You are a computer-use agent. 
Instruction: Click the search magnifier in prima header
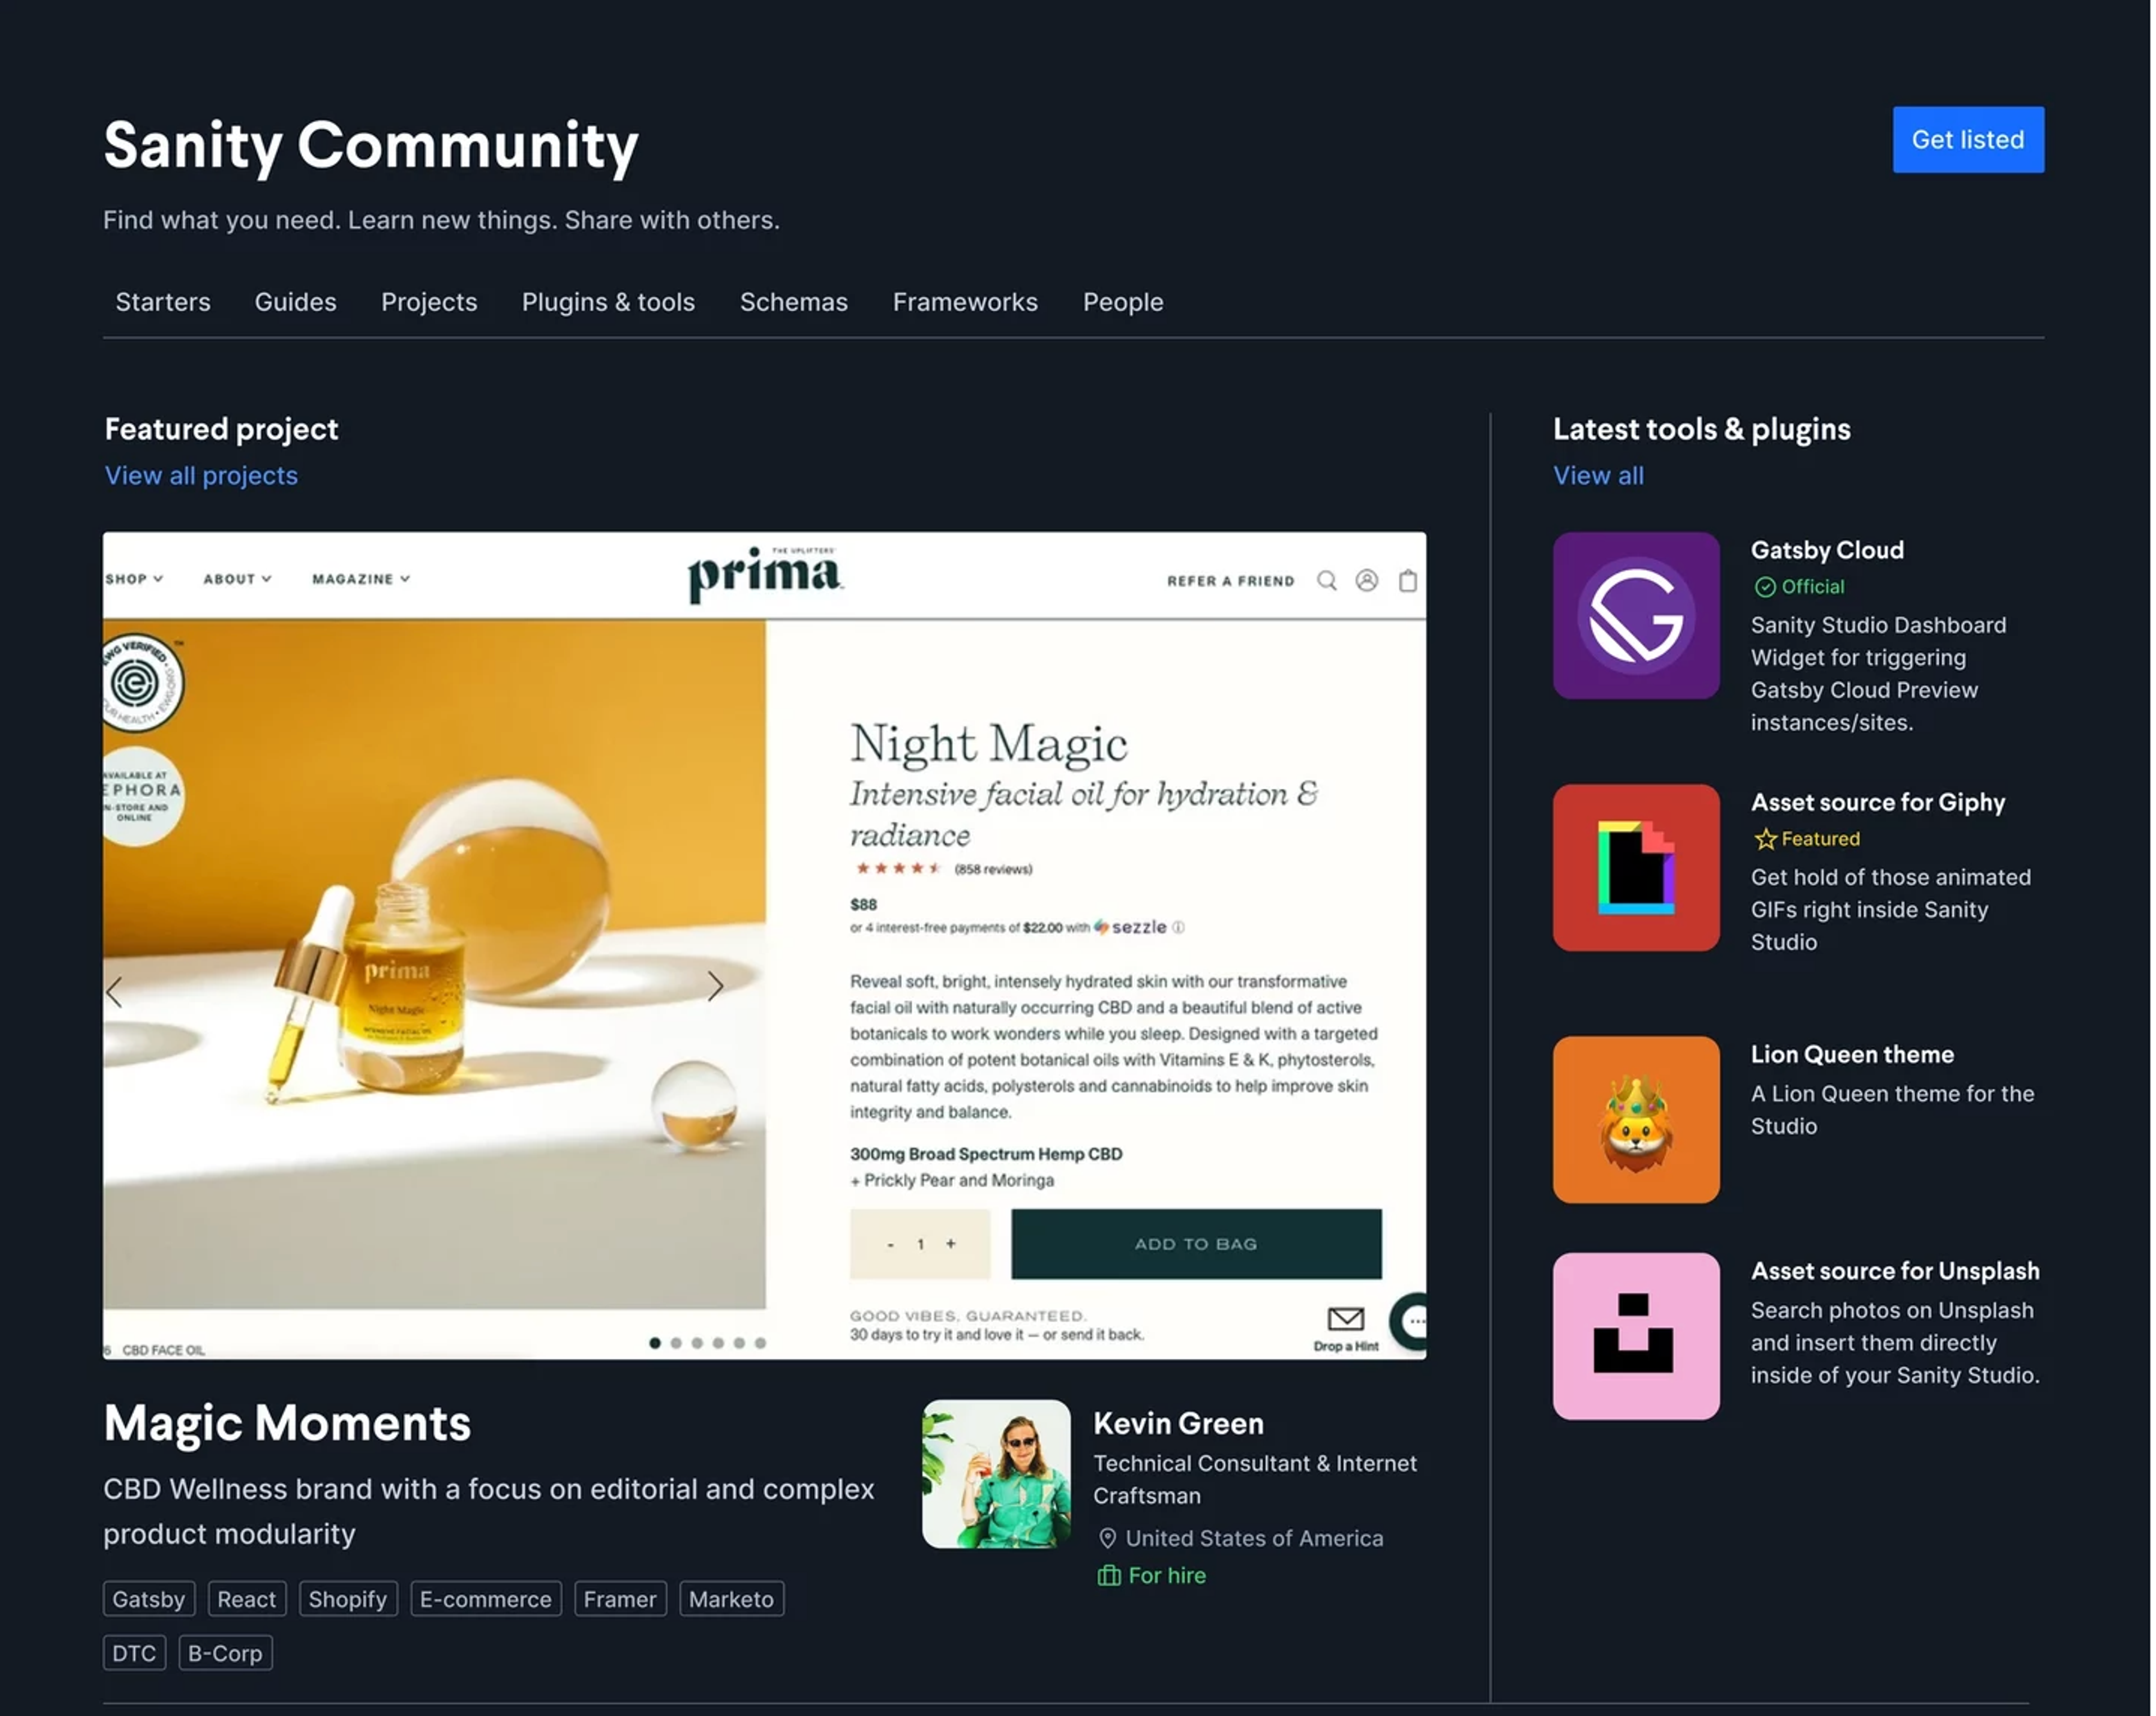click(1327, 580)
